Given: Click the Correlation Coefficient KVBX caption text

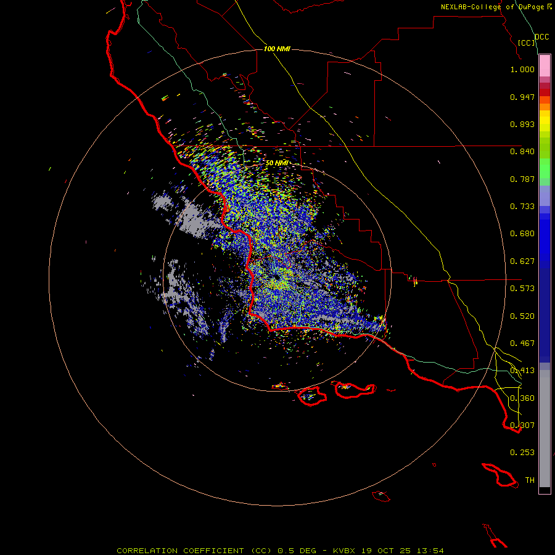Looking at the screenshot, I should pyautogui.click(x=280, y=551).
